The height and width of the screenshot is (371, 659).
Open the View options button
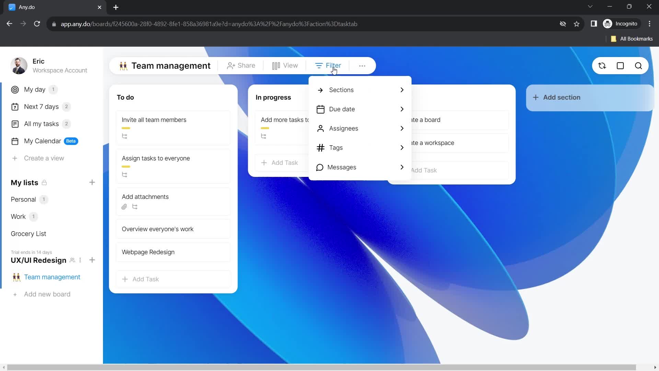[285, 66]
